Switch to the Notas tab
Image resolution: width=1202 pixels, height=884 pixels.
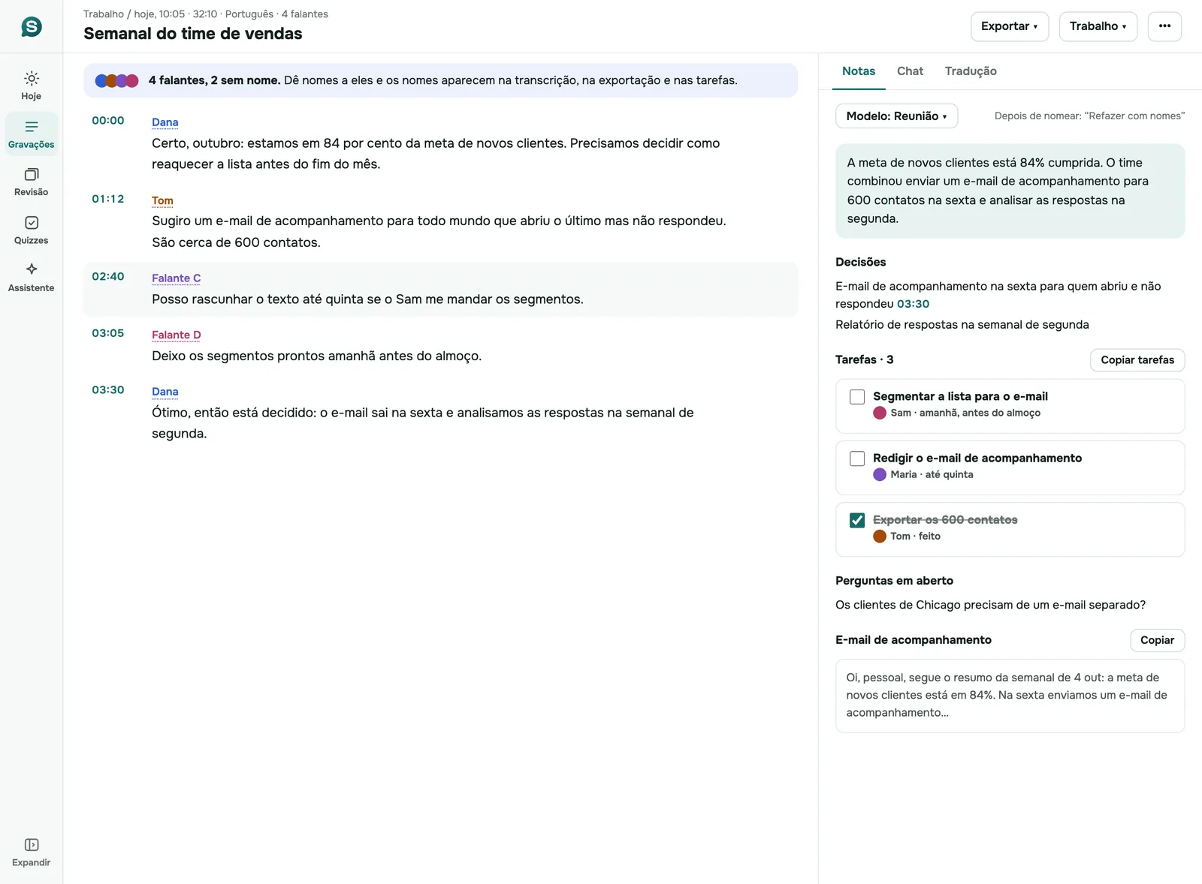pos(858,71)
